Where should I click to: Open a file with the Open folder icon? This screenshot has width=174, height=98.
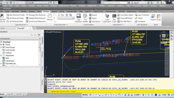tap(7, 2)
